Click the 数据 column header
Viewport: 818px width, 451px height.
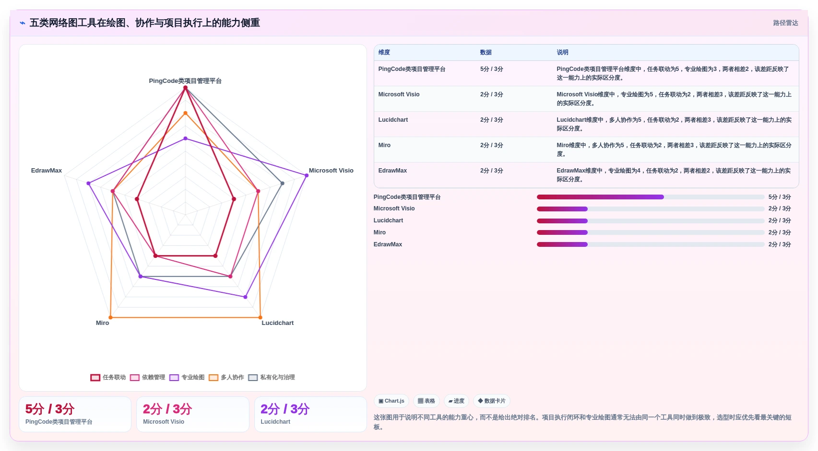(x=486, y=53)
